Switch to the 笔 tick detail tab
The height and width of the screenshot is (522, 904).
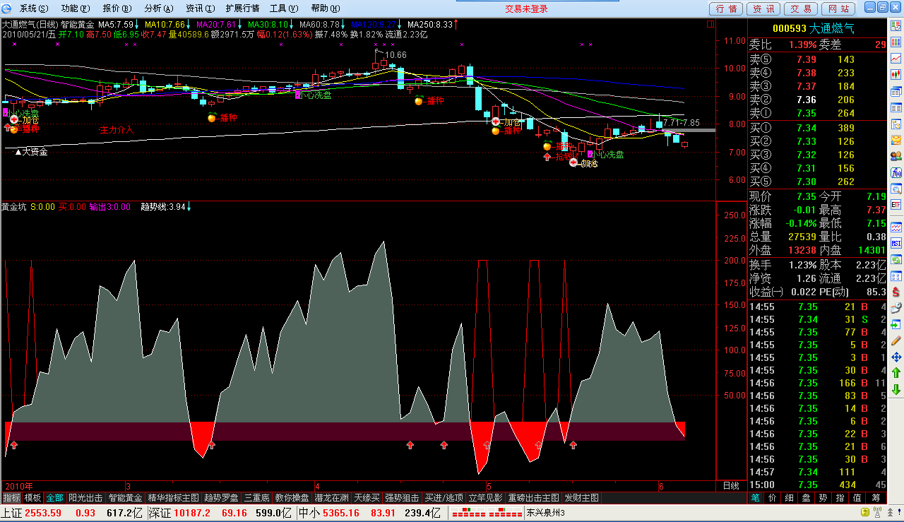point(756,498)
